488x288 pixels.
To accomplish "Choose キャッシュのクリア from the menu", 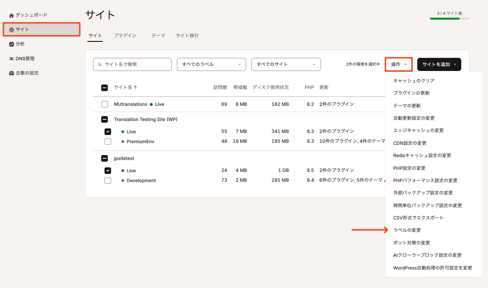I will coord(414,81).
